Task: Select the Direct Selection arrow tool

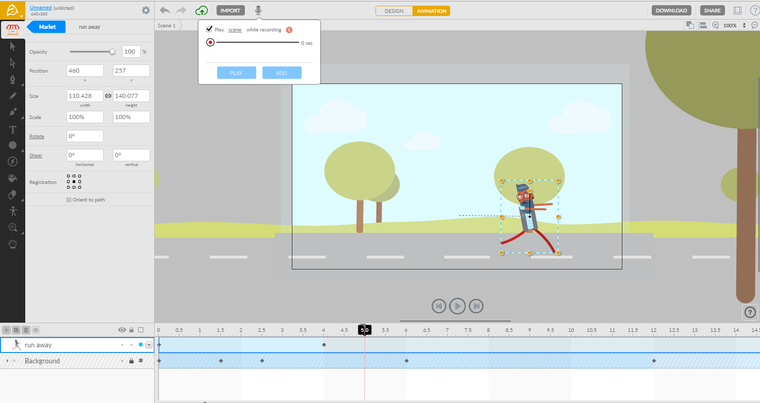Action: click(x=13, y=63)
